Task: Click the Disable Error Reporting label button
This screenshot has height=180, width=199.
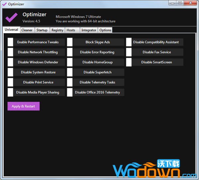Action: coord(99,52)
